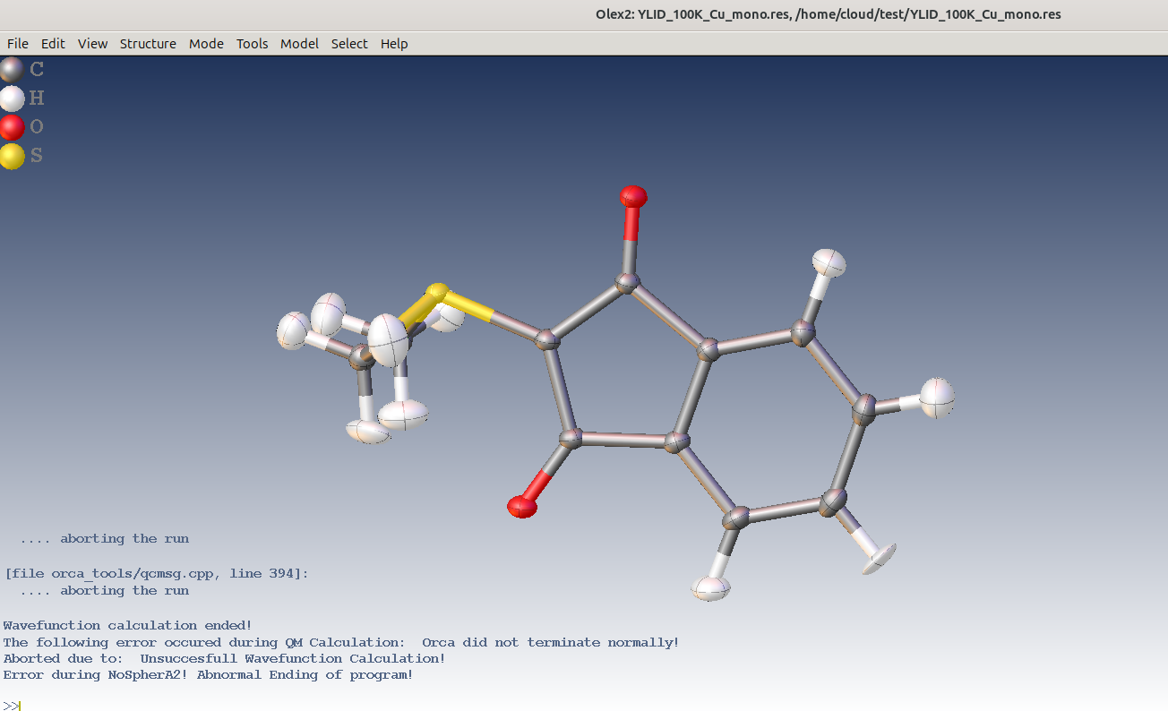Select the rightmost hydrogen on the benzene ring
Image resolution: width=1168 pixels, height=711 pixels.
pyautogui.click(x=937, y=398)
